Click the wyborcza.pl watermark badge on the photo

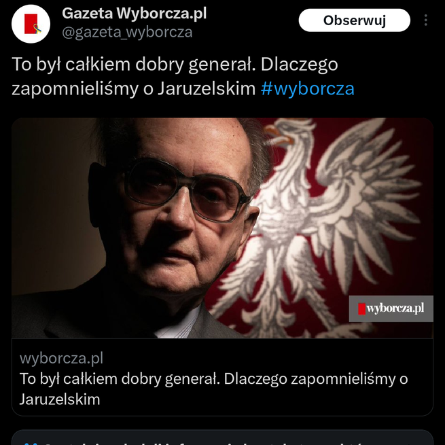tap(391, 308)
